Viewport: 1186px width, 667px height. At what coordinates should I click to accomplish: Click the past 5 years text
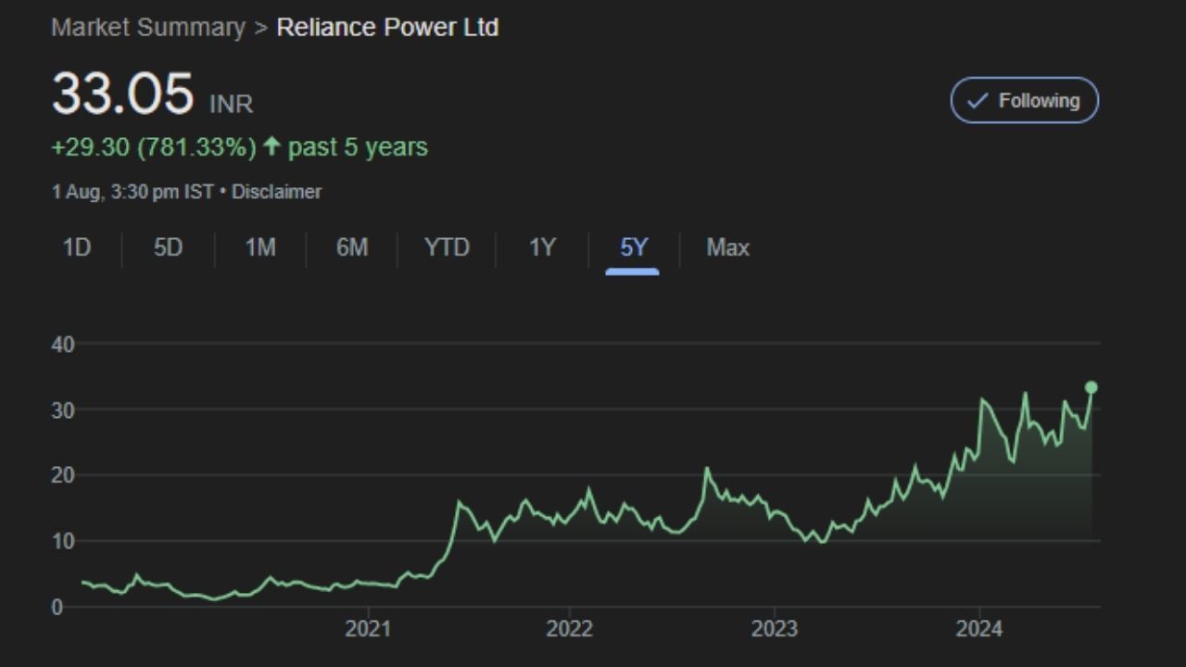point(358,147)
